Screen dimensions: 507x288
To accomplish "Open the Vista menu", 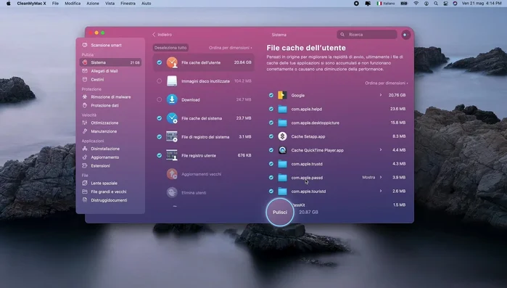I will pyautogui.click(x=110, y=3).
